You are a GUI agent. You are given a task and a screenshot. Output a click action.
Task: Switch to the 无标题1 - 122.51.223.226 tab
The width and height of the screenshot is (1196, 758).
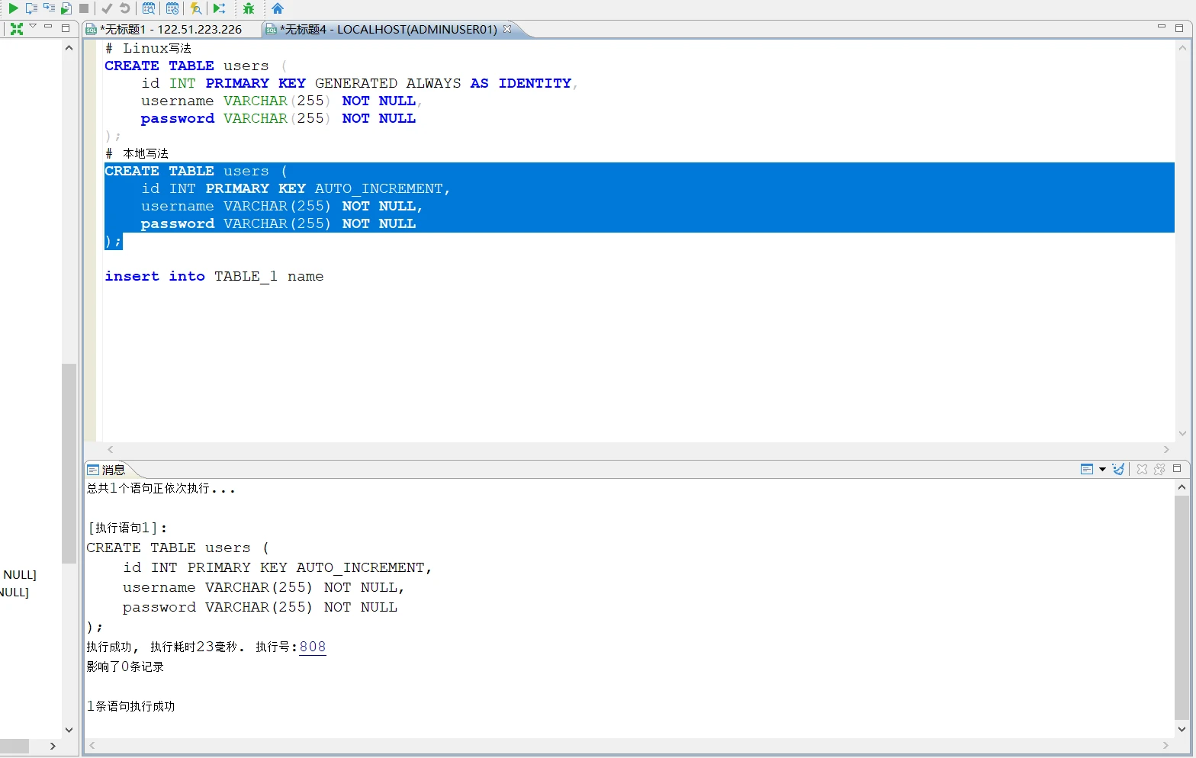point(171,29)
